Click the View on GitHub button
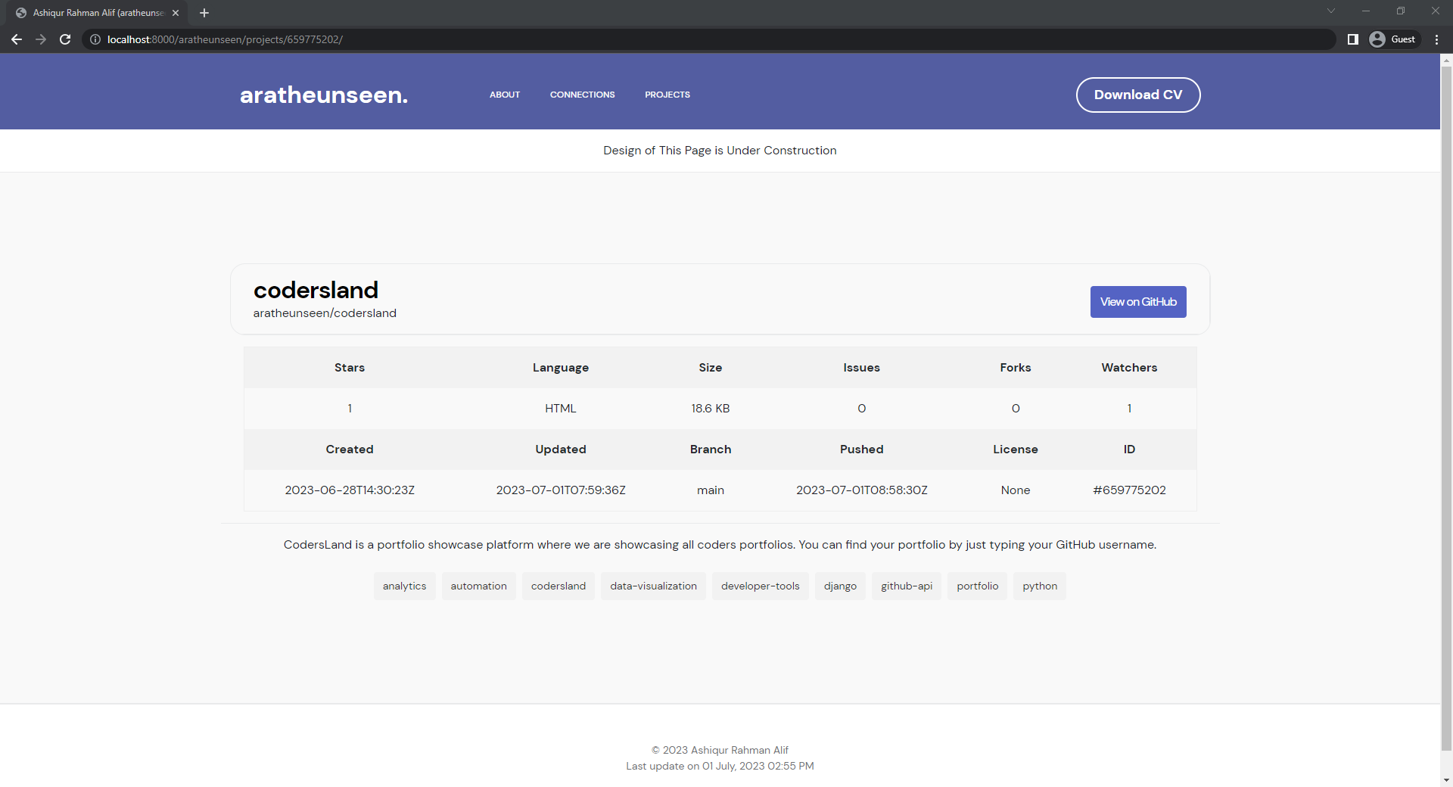This screenshot has height=787, width=1453. click(x=1138, y=301)
